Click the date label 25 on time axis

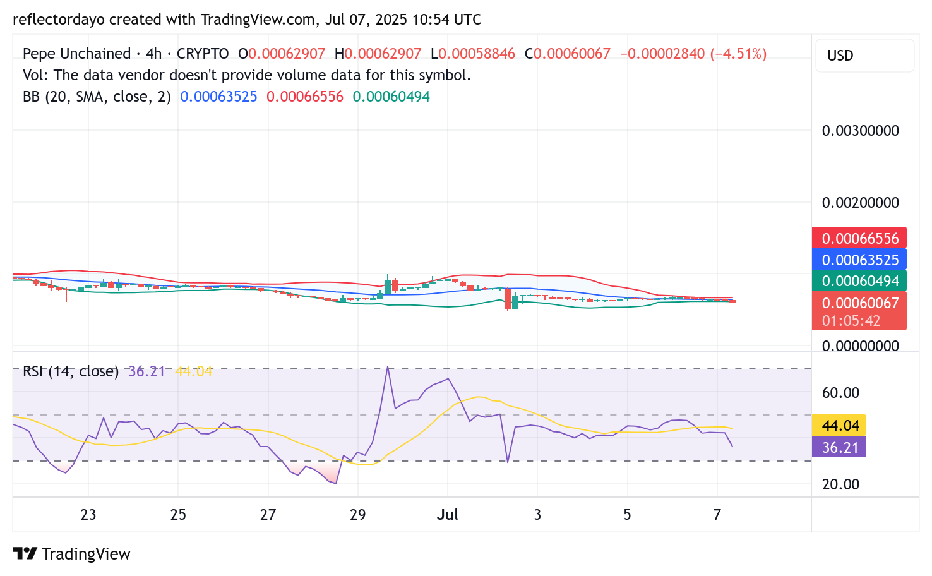(178, 515)
